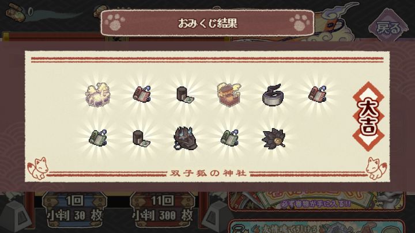Viewport: 415px width, 233px height.
Task: Click the おみくじ結果 title banner
Action: (x=207, y=23)
